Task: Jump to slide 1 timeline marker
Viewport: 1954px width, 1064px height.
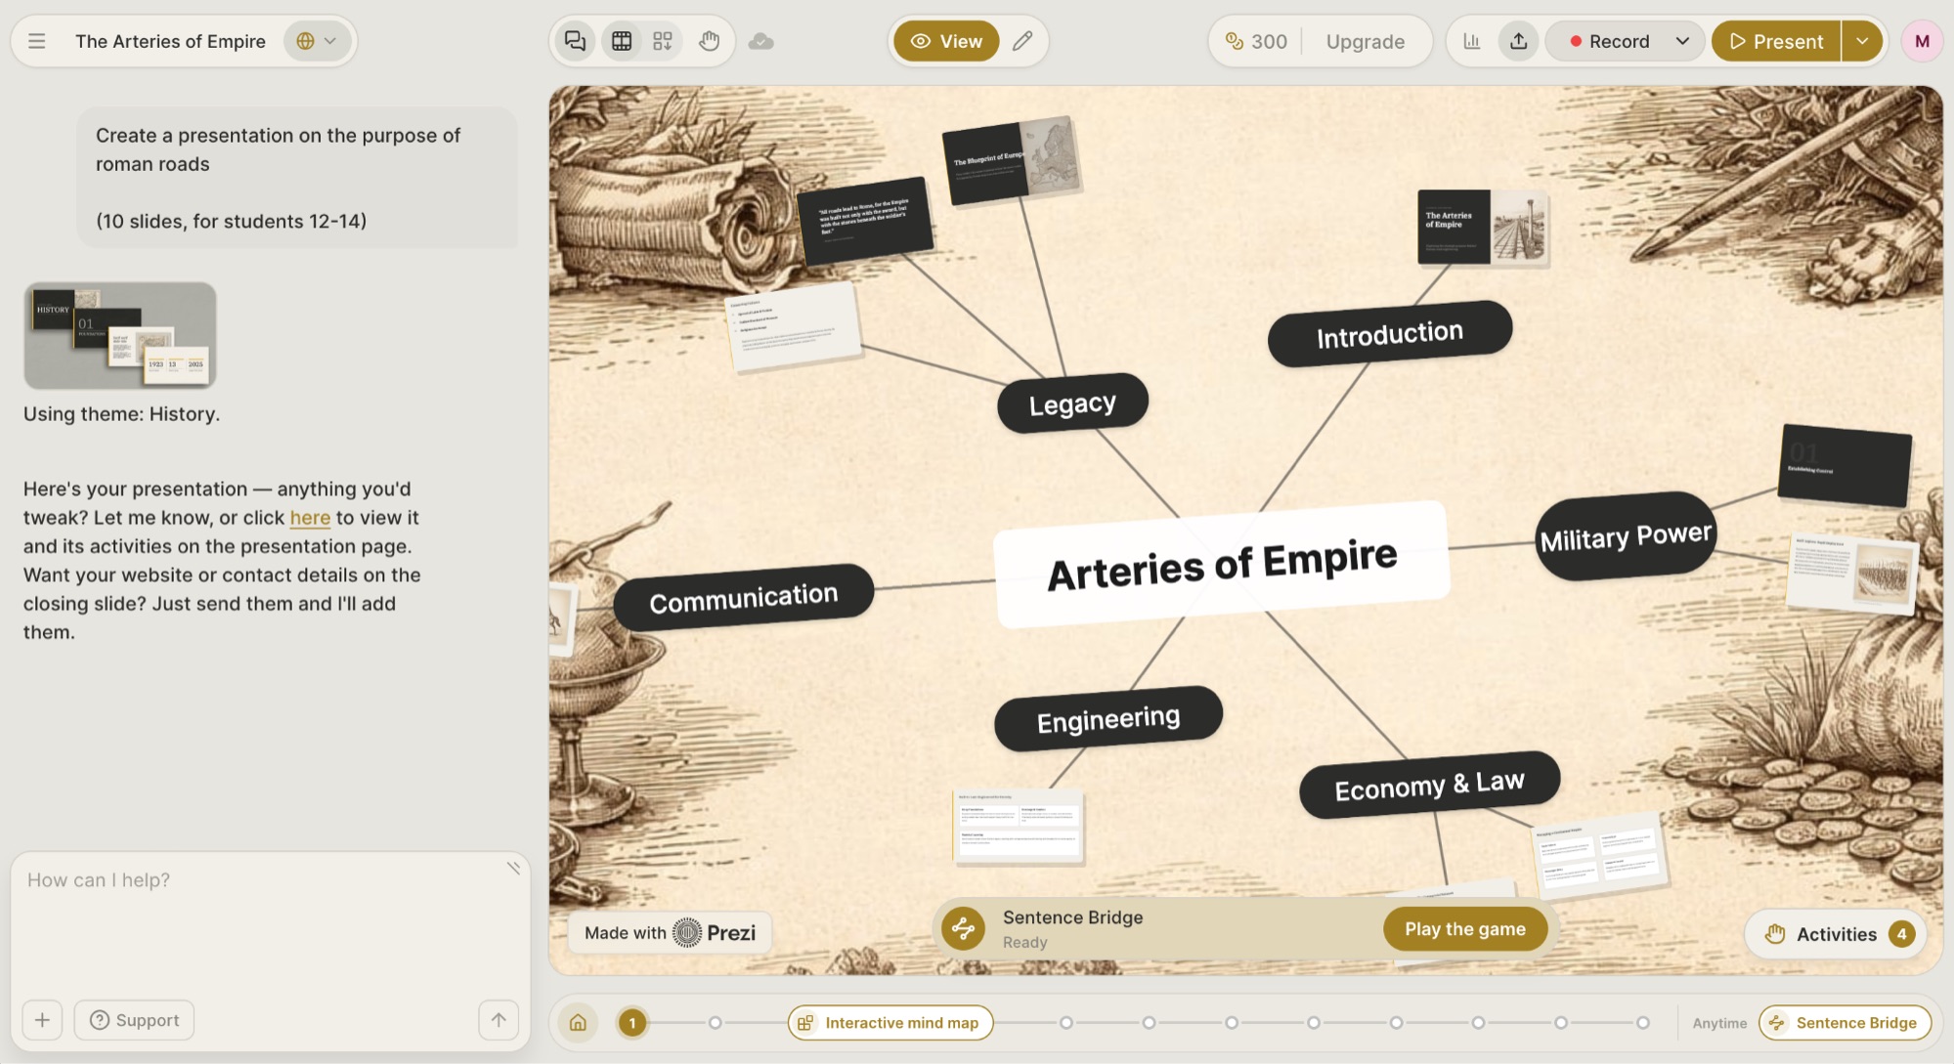Action: tap(632, 1023)
